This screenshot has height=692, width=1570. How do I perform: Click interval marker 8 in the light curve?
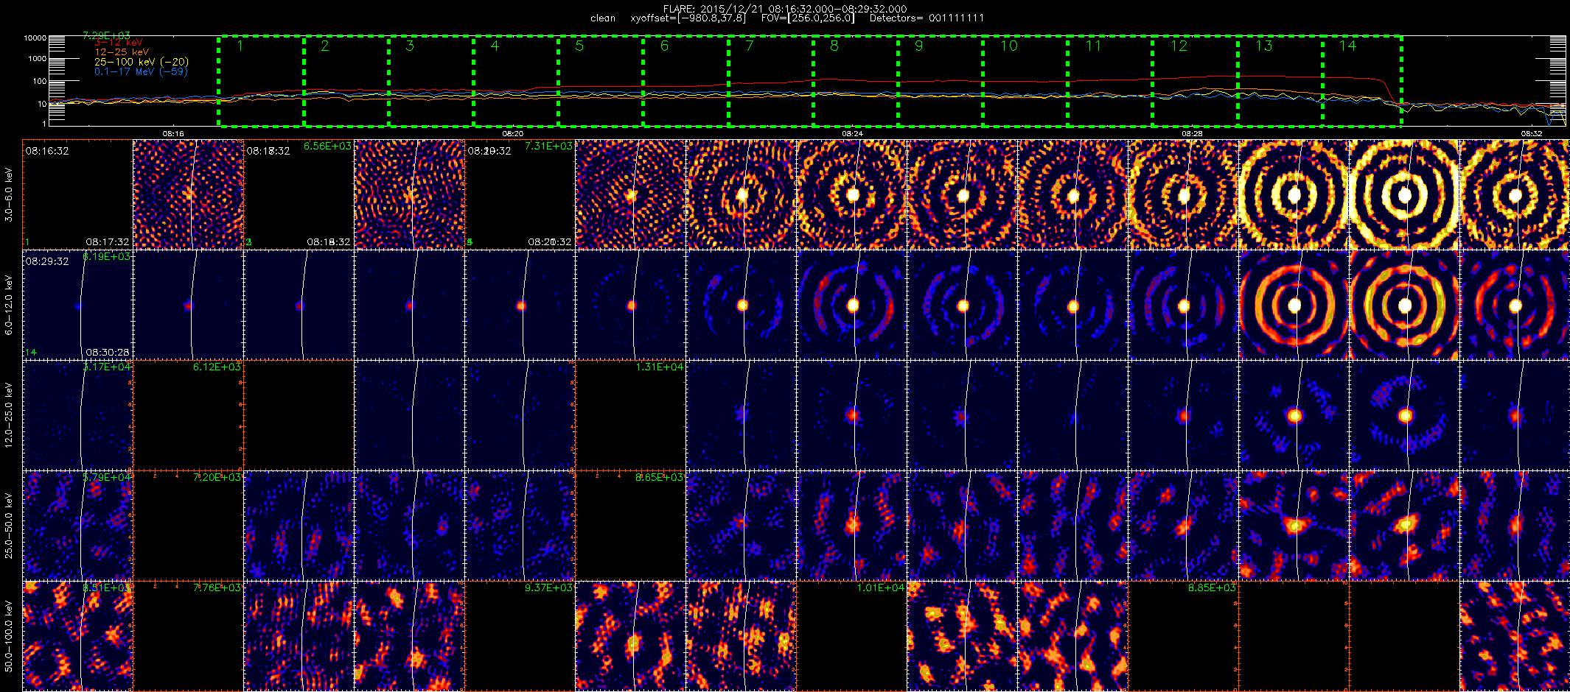tap(834, 46)
